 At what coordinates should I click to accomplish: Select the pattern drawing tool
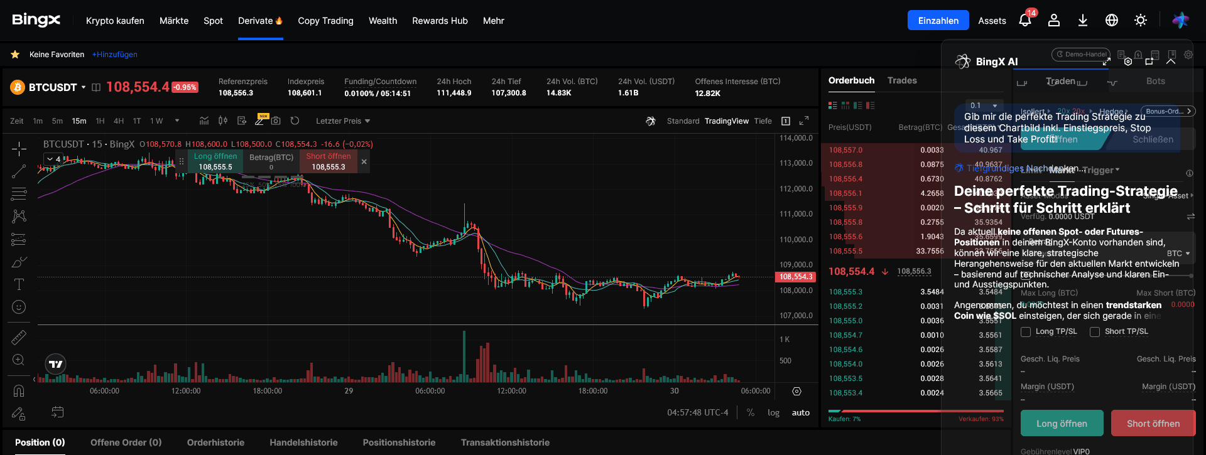point(19,217)
